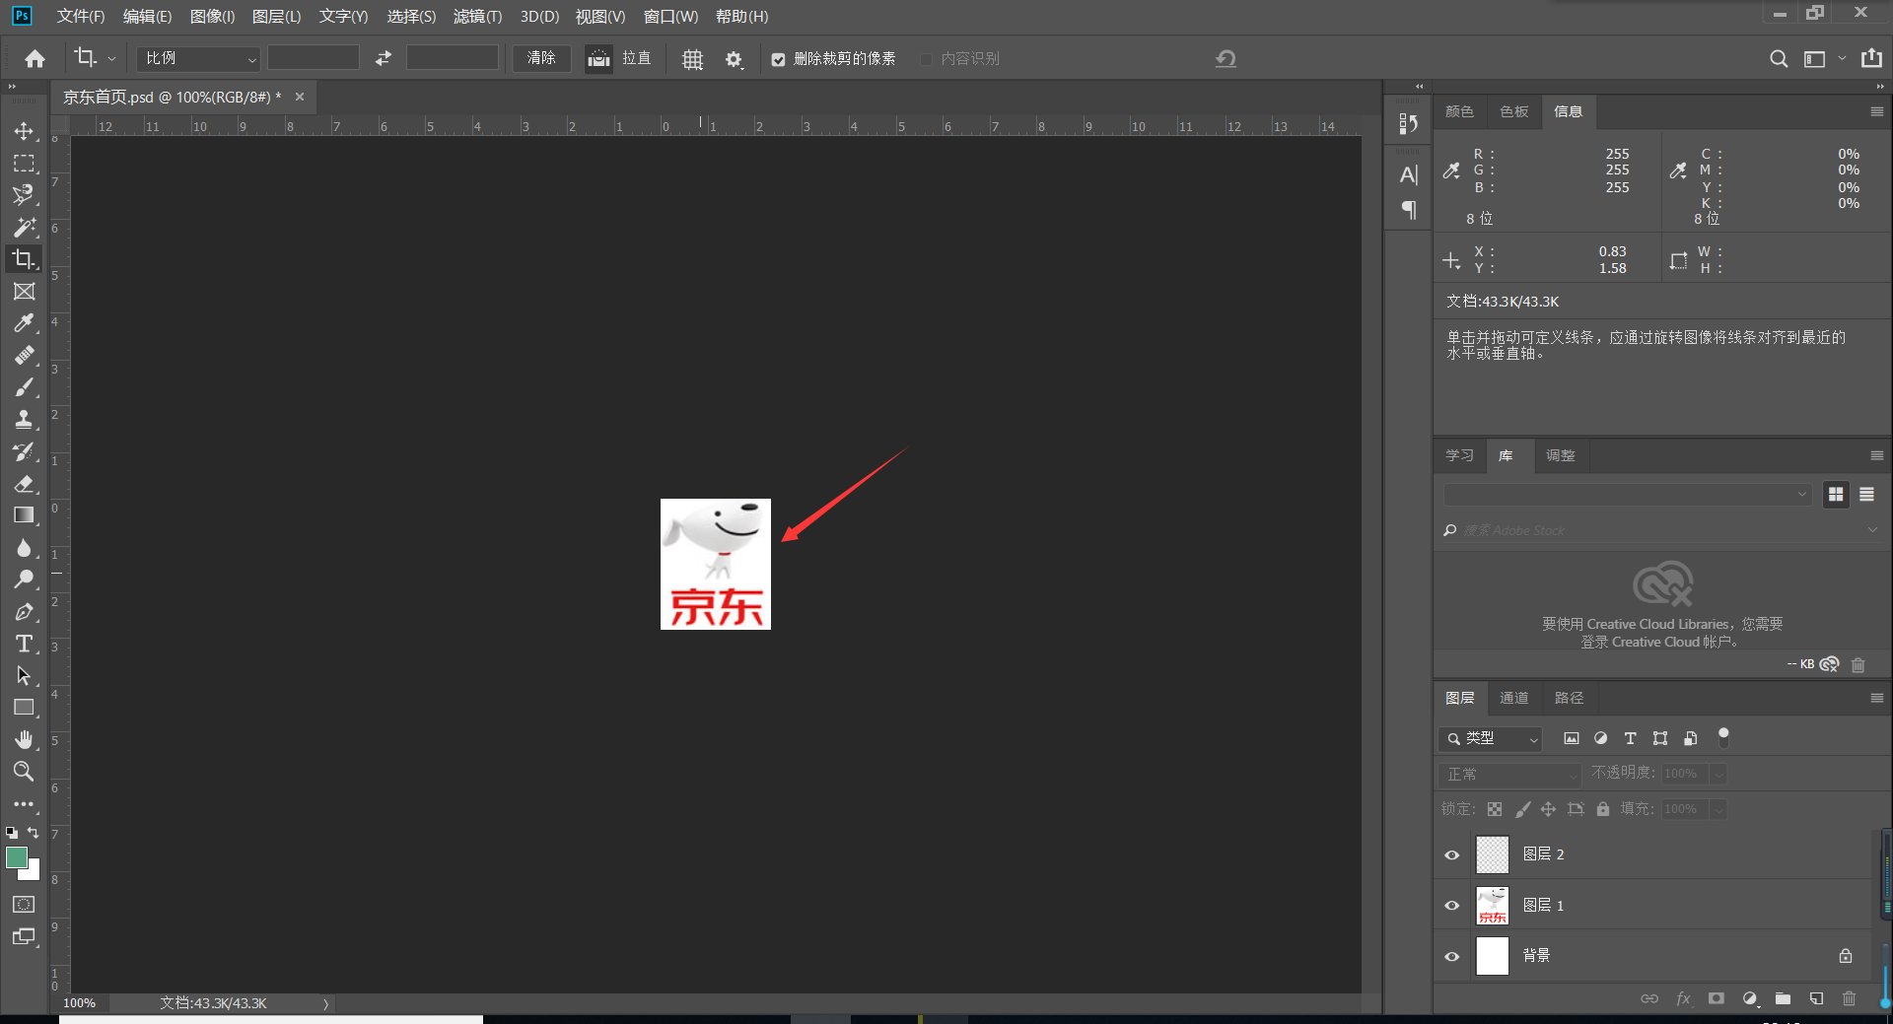
Task: Open crop overlay grid options
Action: point(693,59)
